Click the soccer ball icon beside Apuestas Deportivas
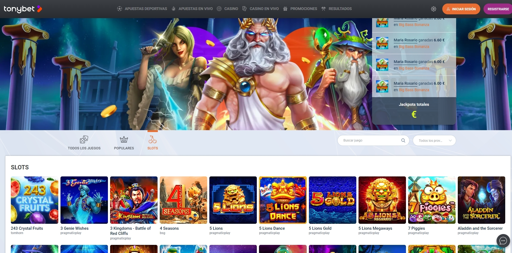 pos(120,9)
